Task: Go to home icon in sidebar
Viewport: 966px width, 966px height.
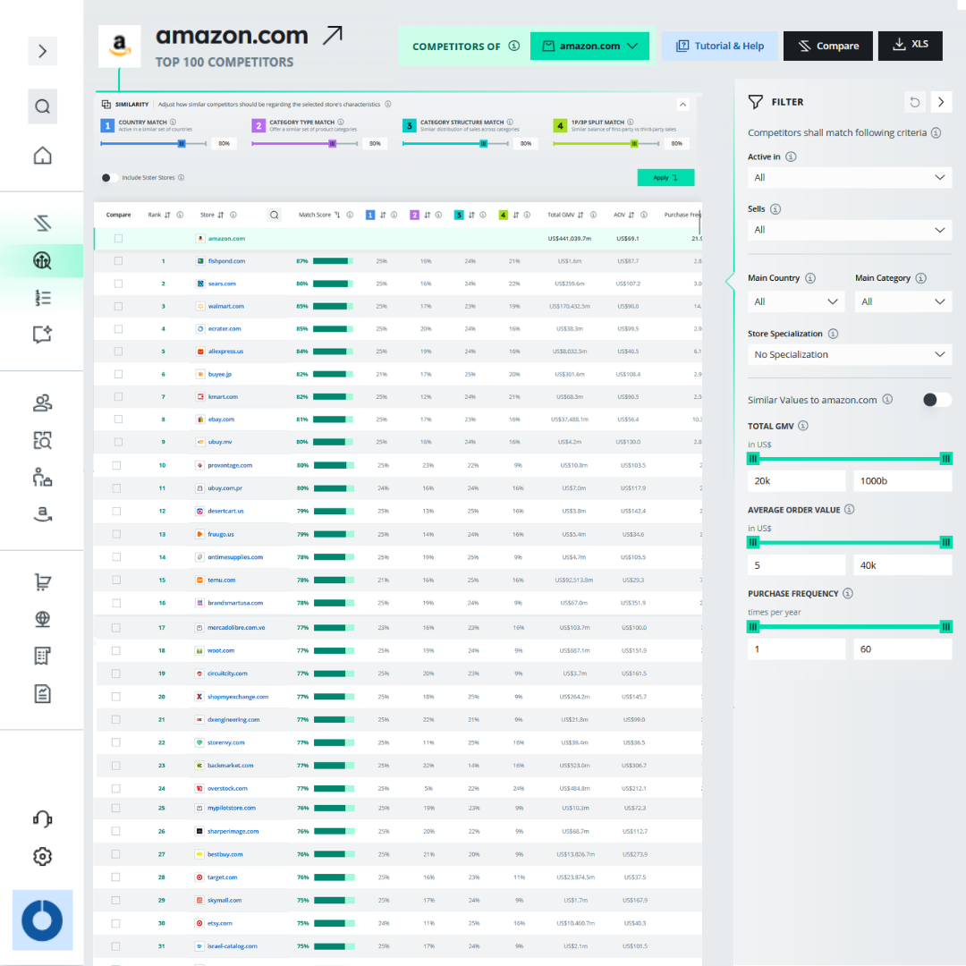Action: [x=43, y=156]
